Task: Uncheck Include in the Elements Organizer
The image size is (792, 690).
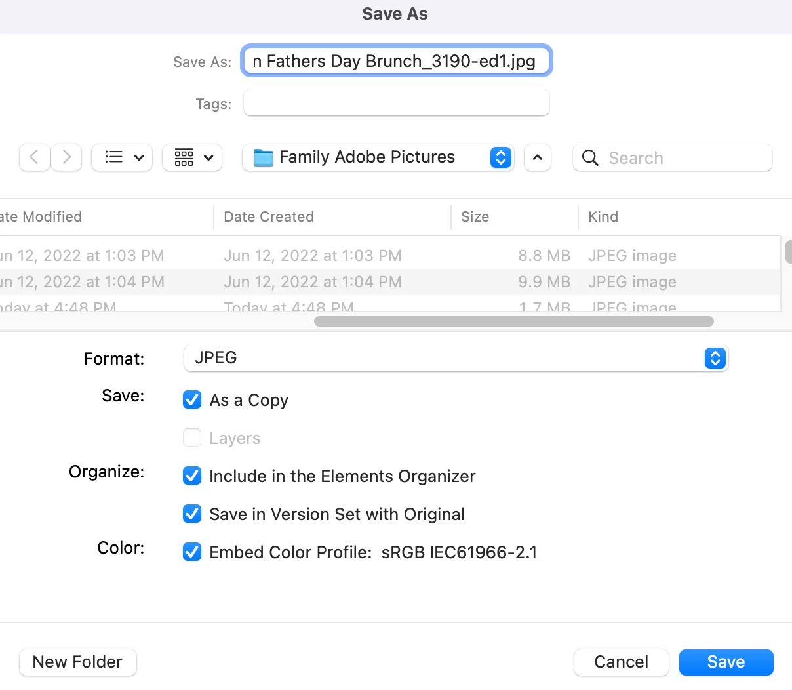Action: (192, 476)
